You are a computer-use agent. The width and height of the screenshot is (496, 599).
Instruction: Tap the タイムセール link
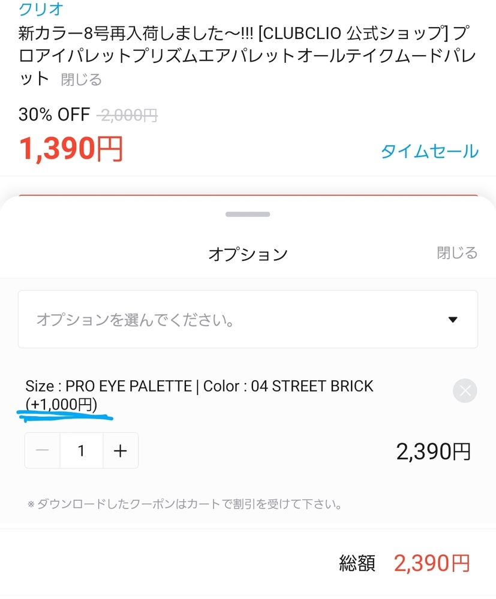(x=429, y=151)
